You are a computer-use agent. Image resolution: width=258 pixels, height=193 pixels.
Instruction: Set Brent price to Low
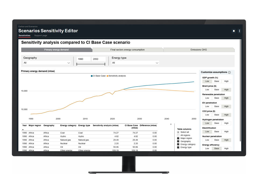(x=207, y=90)
